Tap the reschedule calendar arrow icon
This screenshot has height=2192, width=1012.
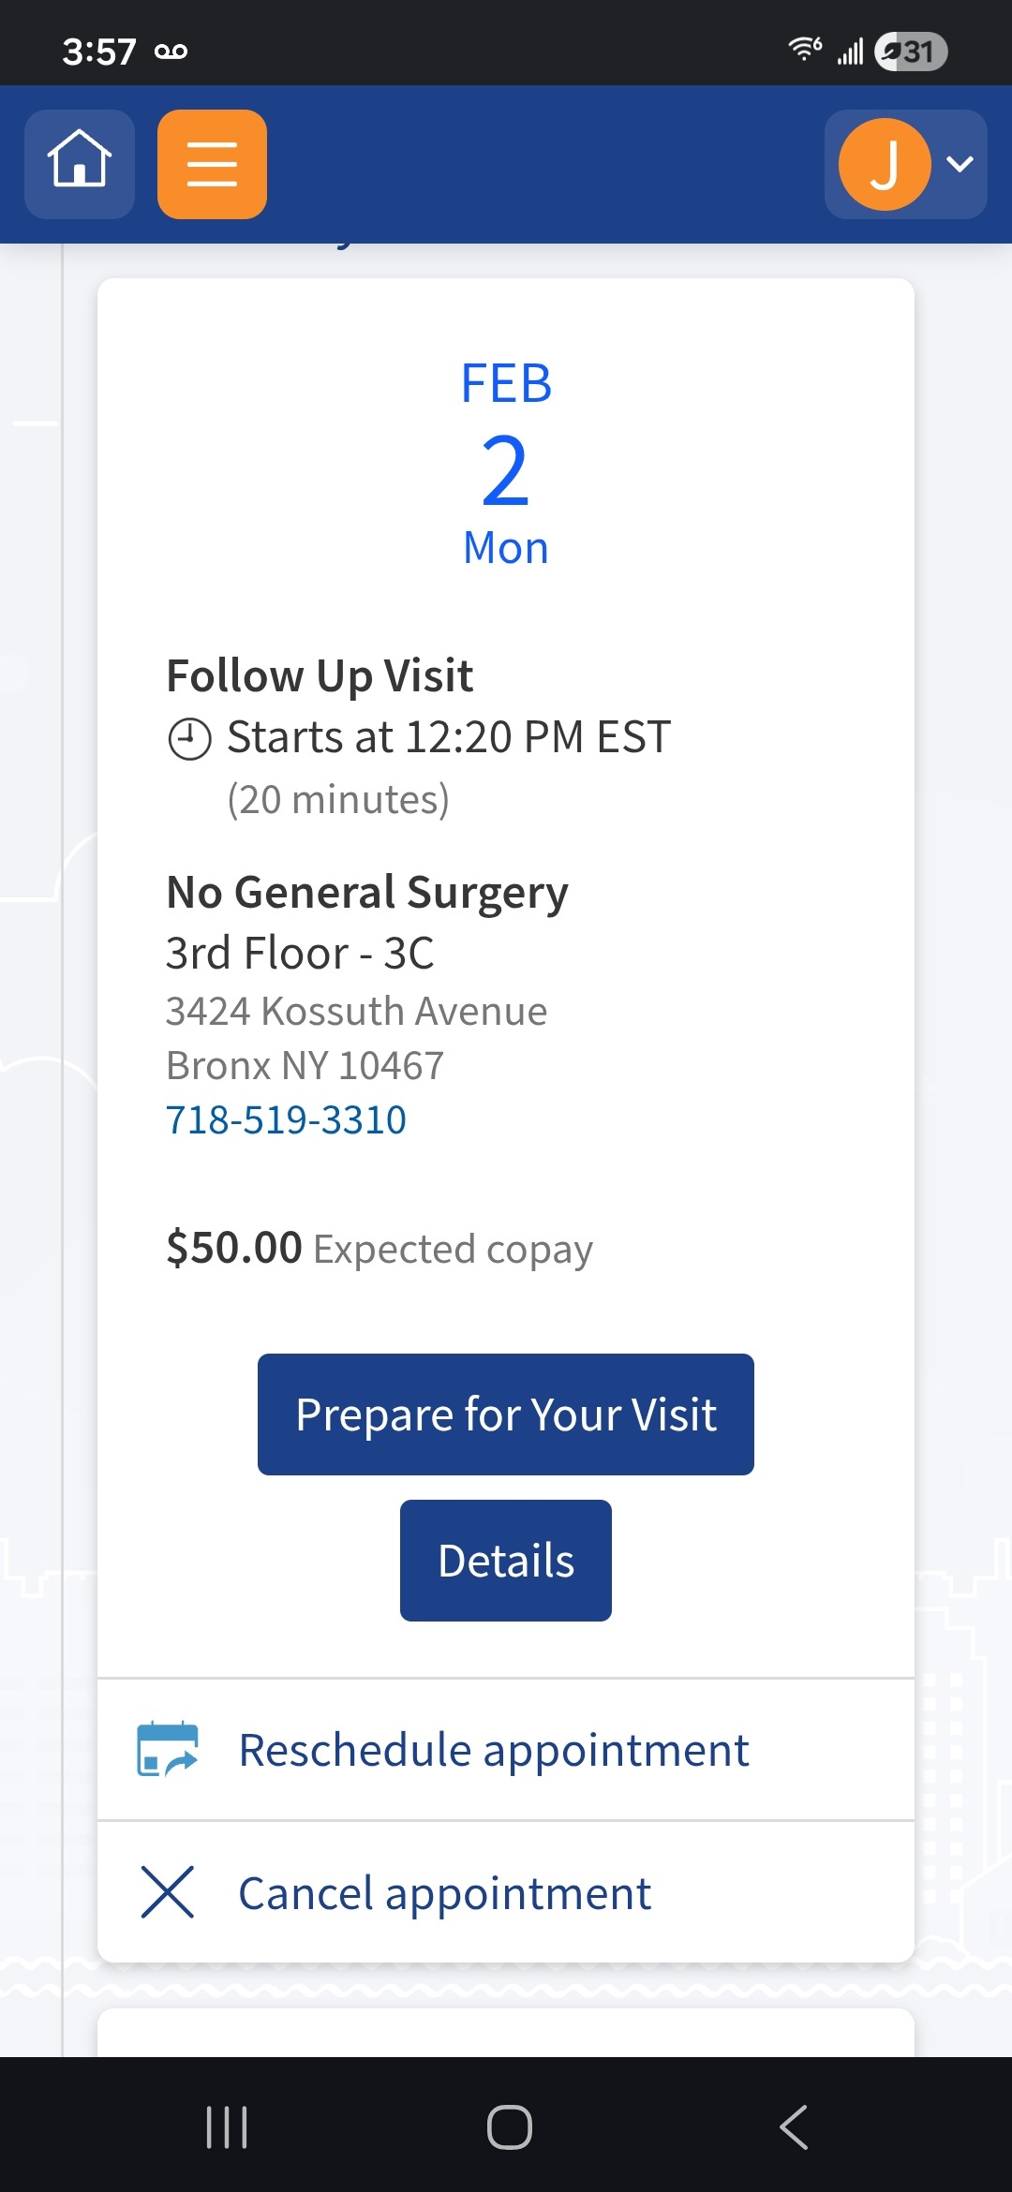[168, 1750]
